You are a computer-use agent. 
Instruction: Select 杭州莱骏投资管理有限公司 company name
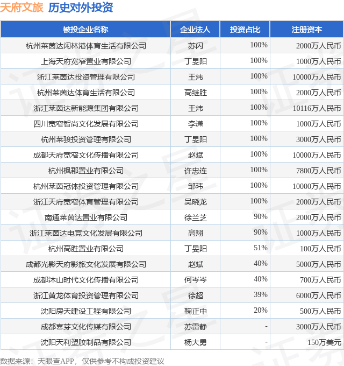pos(86,139)
